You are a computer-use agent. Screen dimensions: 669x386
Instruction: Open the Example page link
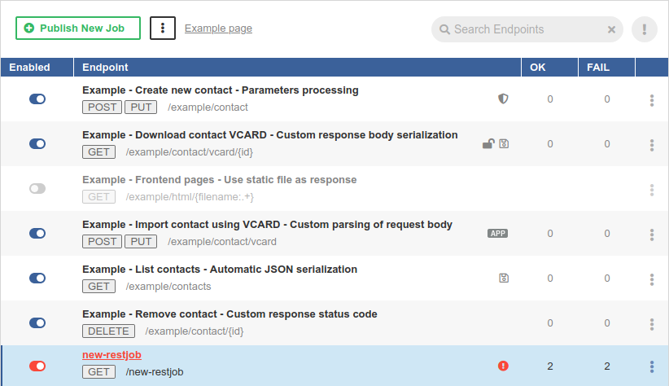(218, 29)
